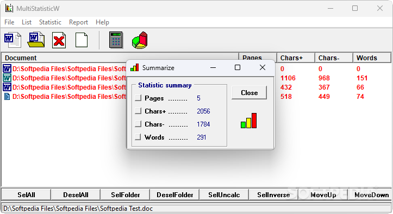Select the first document row path text
The width and height of the screenshot is (393, 214).
69,68
